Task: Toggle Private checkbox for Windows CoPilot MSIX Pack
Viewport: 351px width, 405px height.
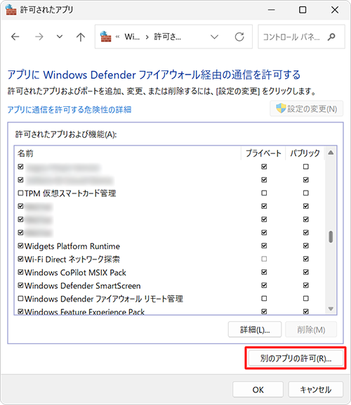Action: click(x=264, y=272)
